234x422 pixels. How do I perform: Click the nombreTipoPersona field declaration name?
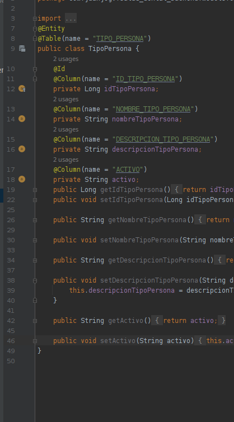point(145,119)
